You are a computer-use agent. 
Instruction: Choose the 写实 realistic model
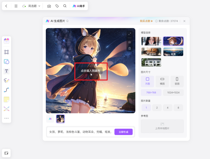[151, 41]
